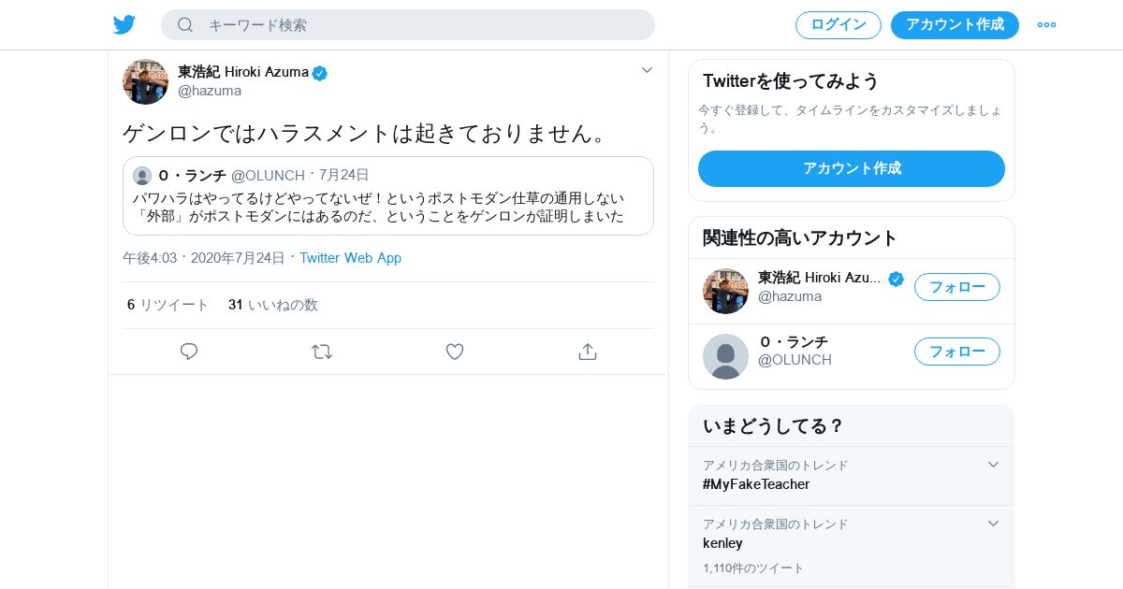Viewport: 1123px width, 589px height.
Task: Share the tweet with the share icon
Action: pos(588,352)
